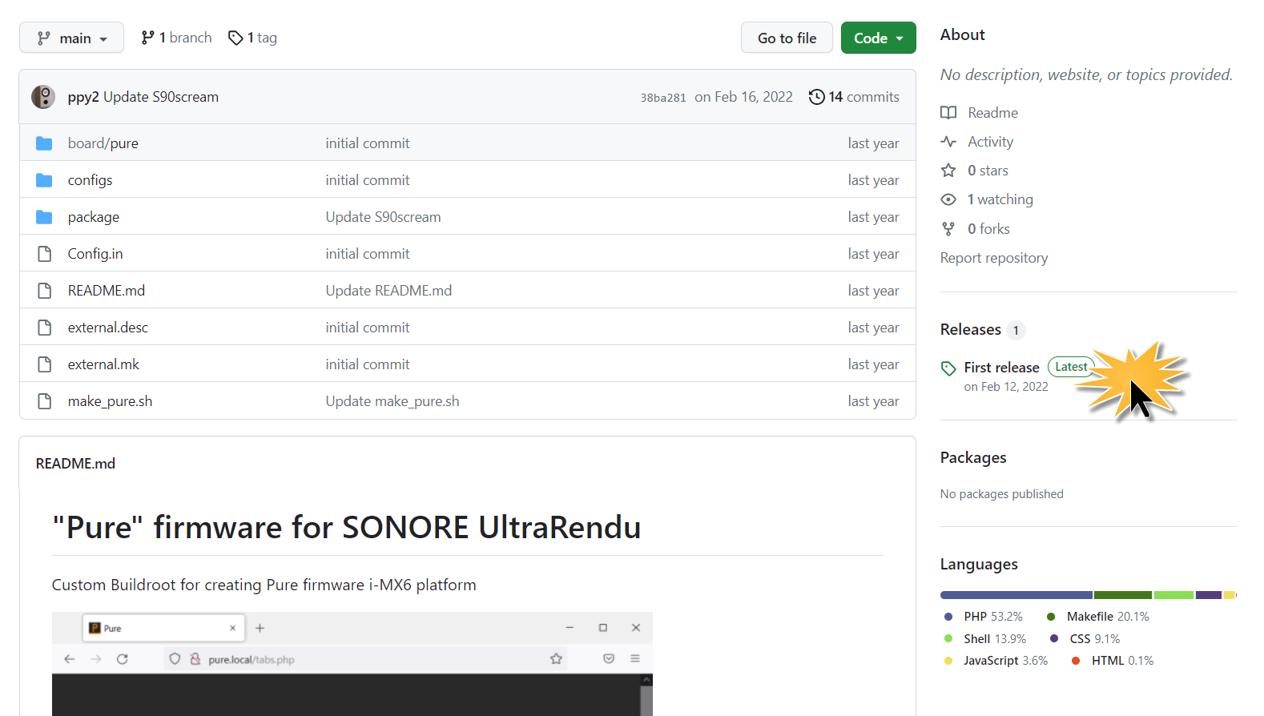Open the 1 tag link
1264x716 pixels.
252,38
